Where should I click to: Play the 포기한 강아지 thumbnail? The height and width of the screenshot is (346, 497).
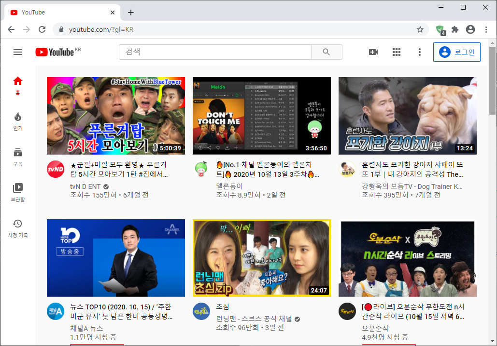click(x=407, y=116)
